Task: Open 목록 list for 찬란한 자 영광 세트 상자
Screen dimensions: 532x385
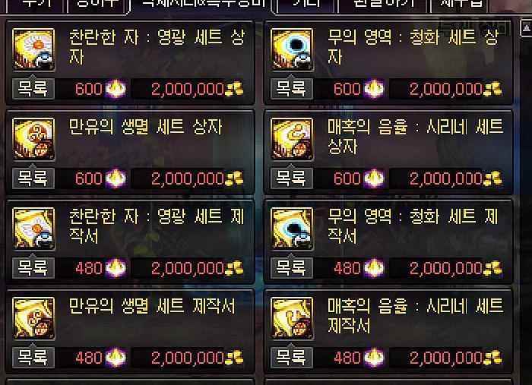Action: click(33, 89)
